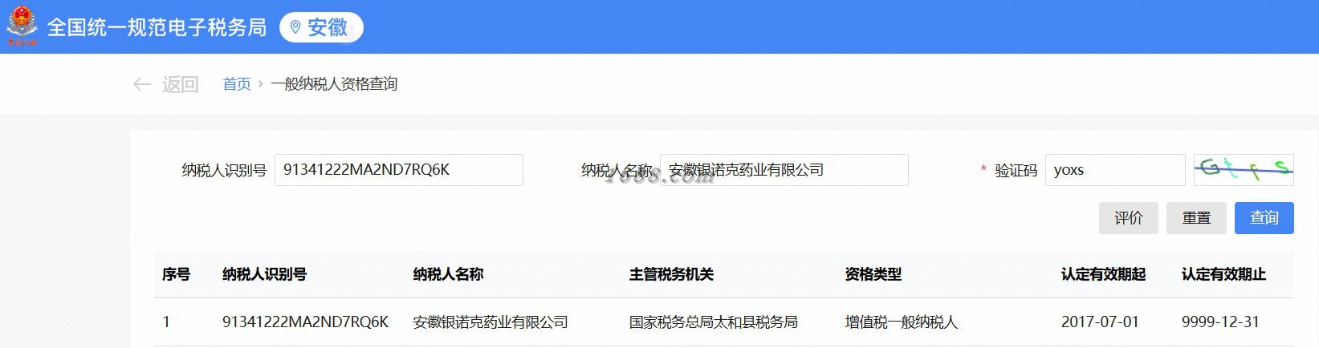Click the location pin icon beside 安徽
This screenshot has width=1319, height=348.
[295, 27]
